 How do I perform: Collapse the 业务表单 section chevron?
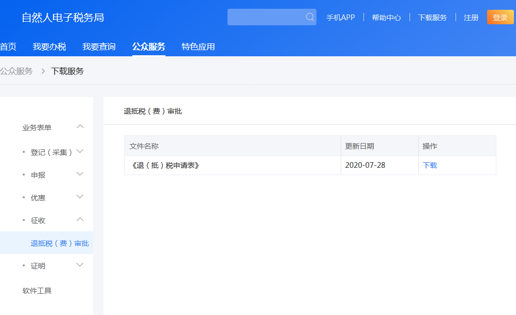80,127
